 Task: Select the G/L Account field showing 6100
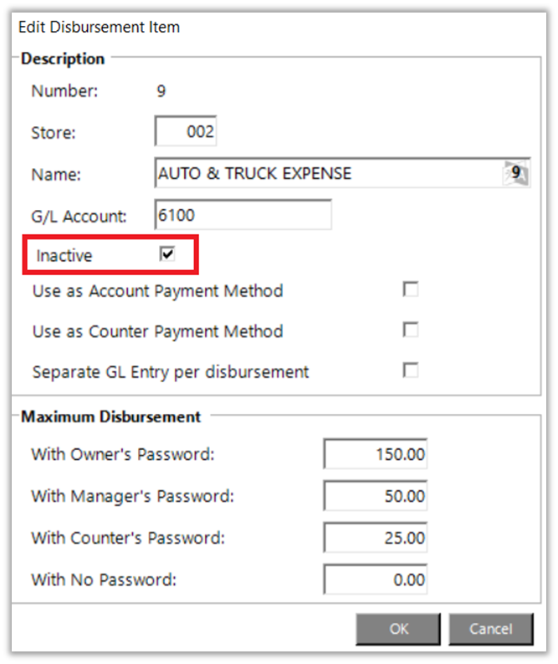coord(243,215)
